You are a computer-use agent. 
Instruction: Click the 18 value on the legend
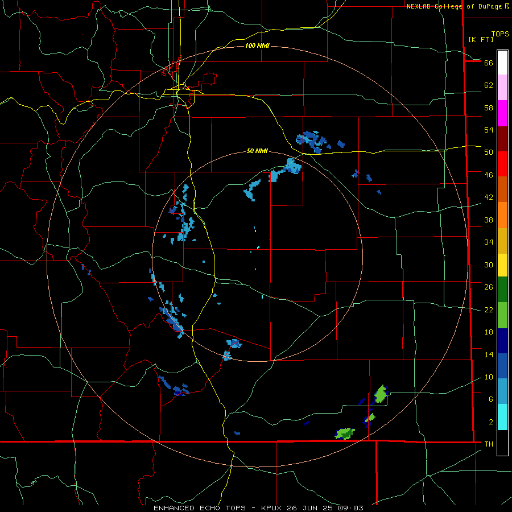coord(489,332)
